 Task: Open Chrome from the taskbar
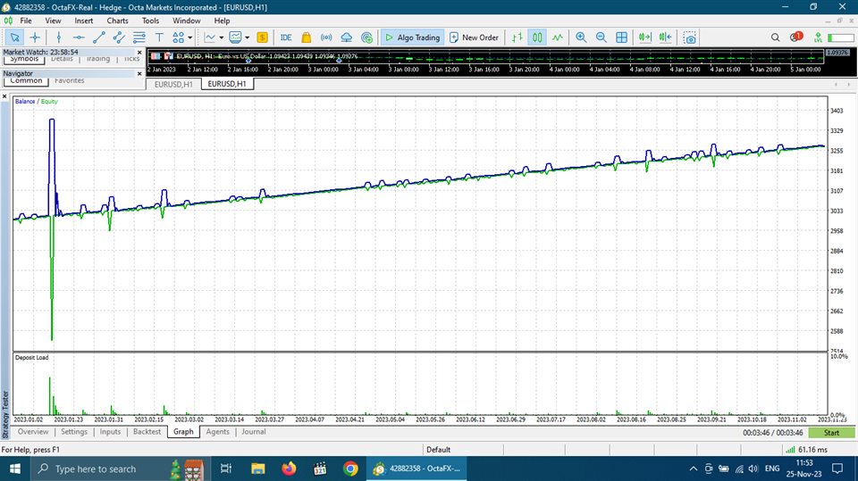pos(350,469)
